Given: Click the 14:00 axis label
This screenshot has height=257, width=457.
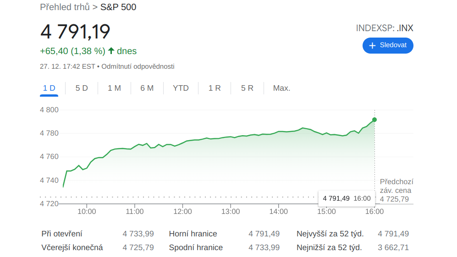Looking at the screenshot, I should point(279,212).
